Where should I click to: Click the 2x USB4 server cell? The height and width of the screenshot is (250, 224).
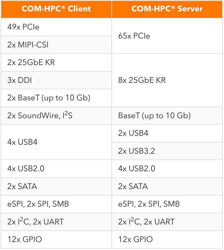[x=167, y=133]
